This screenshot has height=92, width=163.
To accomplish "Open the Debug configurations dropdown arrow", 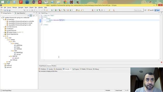I will point(54,10).
